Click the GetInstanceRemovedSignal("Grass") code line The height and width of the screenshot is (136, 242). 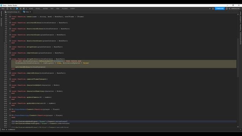(40, 124)
